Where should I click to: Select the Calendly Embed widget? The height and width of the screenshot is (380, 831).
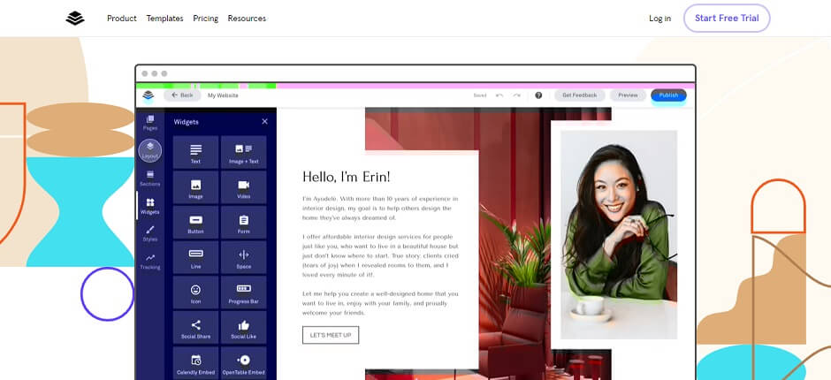pos(195,363)
